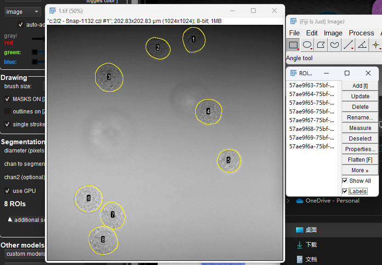Open the More » menu in ROI Manager
382x265 pixels.
pyautogui.click(x=360, y=170)
